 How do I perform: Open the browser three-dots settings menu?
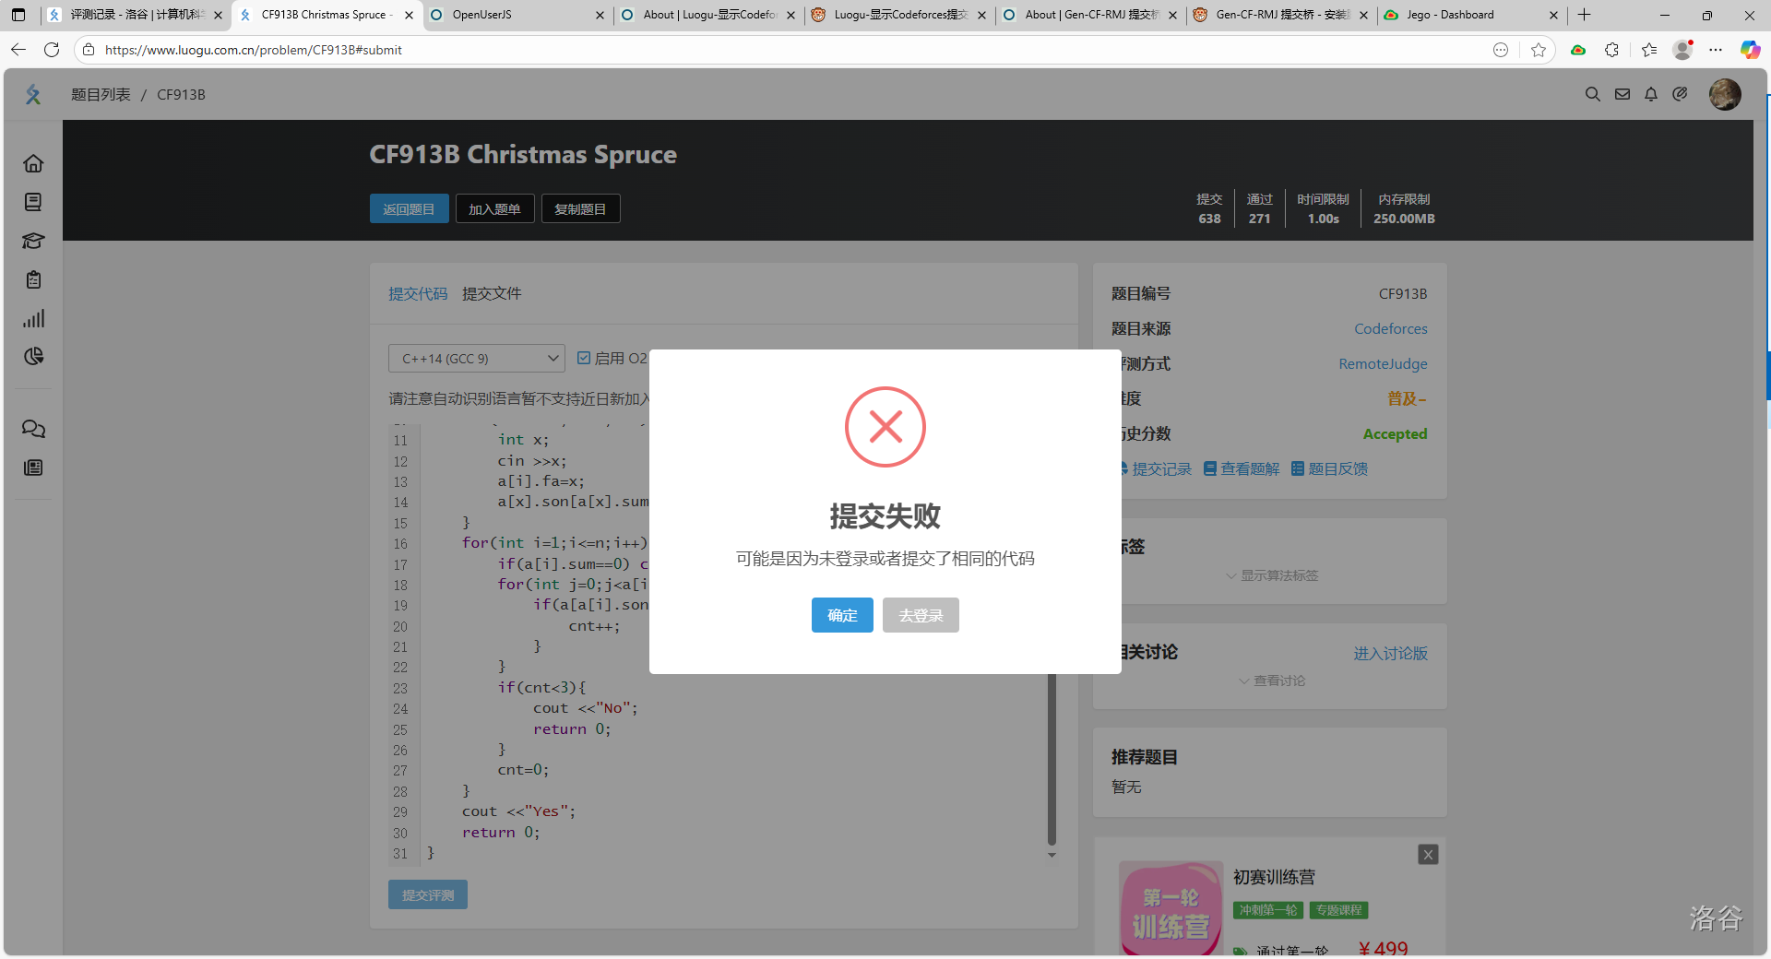(x=1716, y=50)
